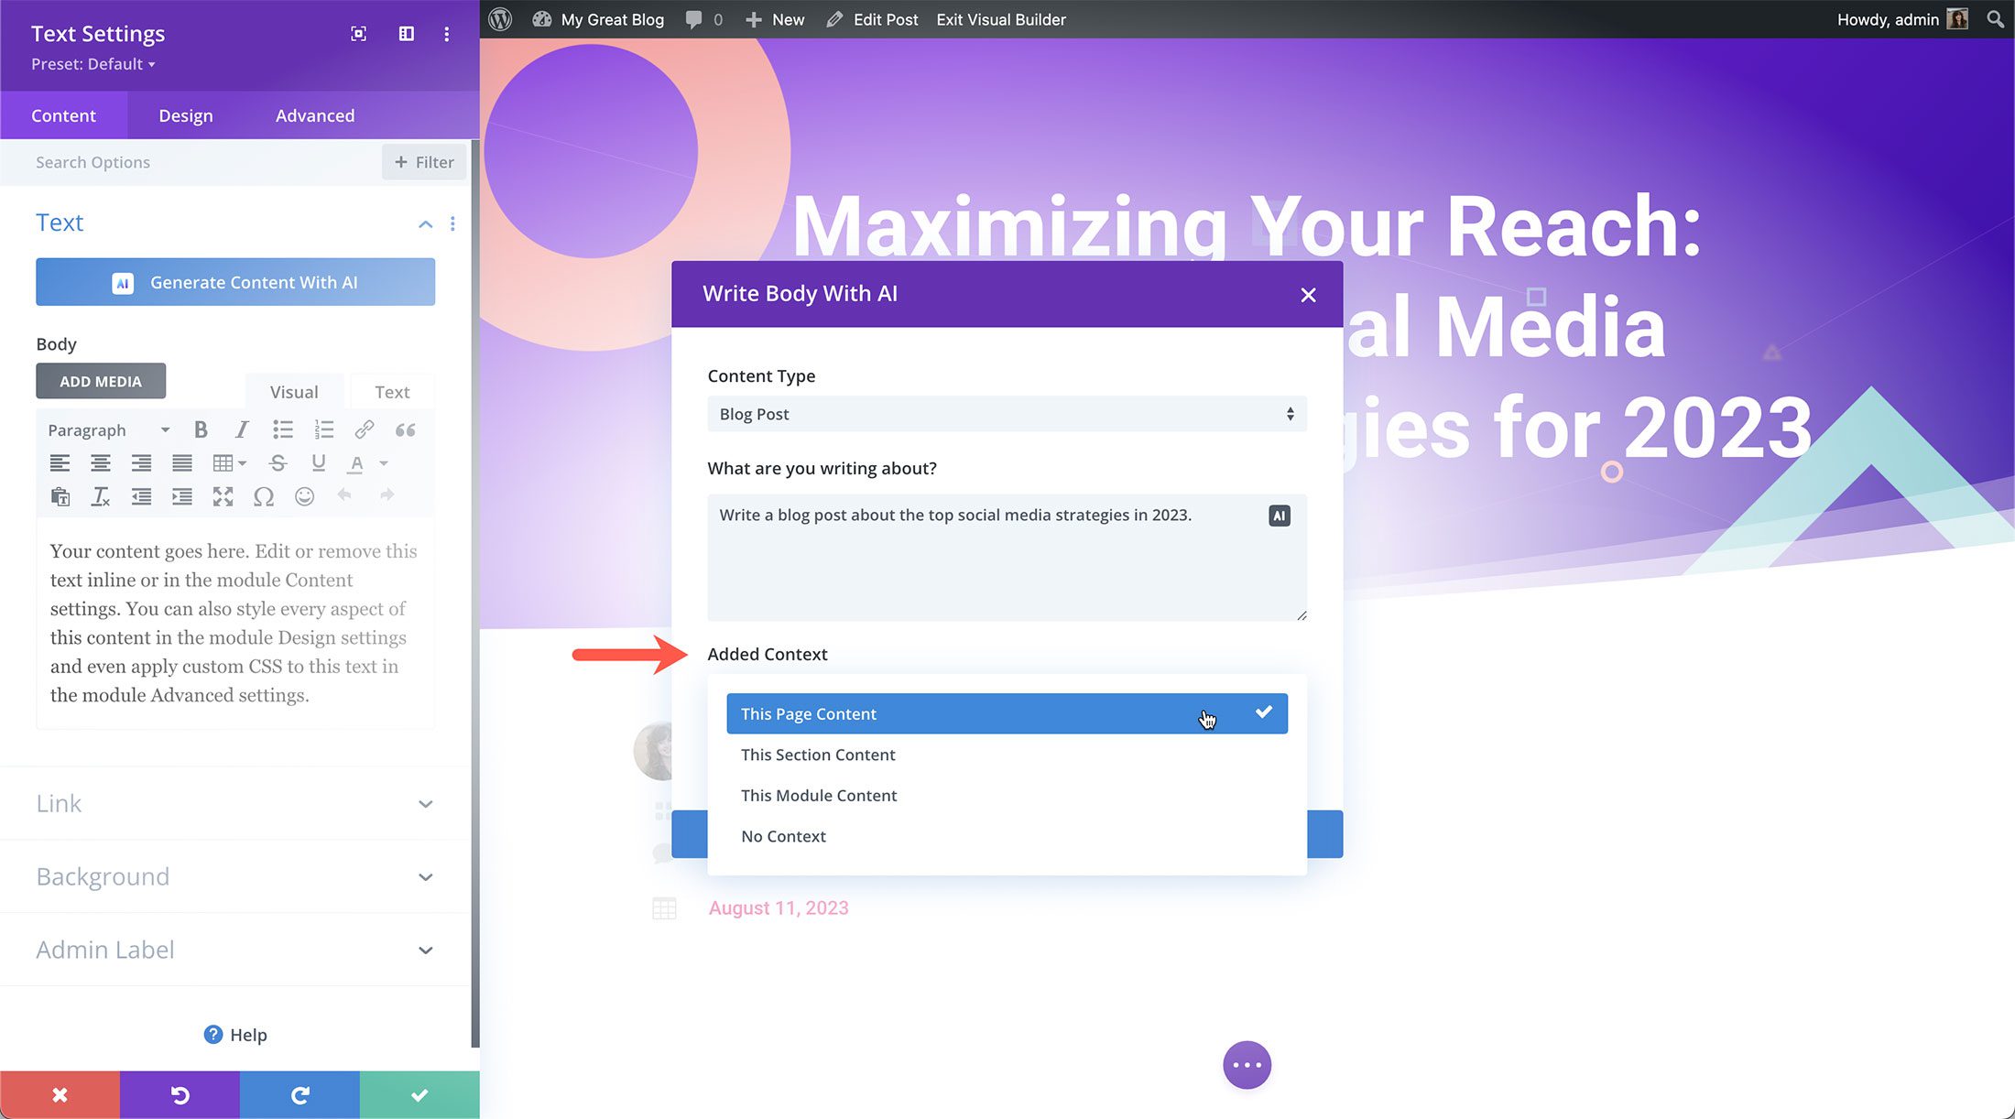This screenshot has width=2015, height=1119.
Task: Click the strikethrough formatting icon
Action: tap(278, 462)
